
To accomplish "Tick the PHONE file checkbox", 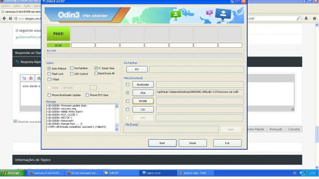I will [x=128, y=101].
